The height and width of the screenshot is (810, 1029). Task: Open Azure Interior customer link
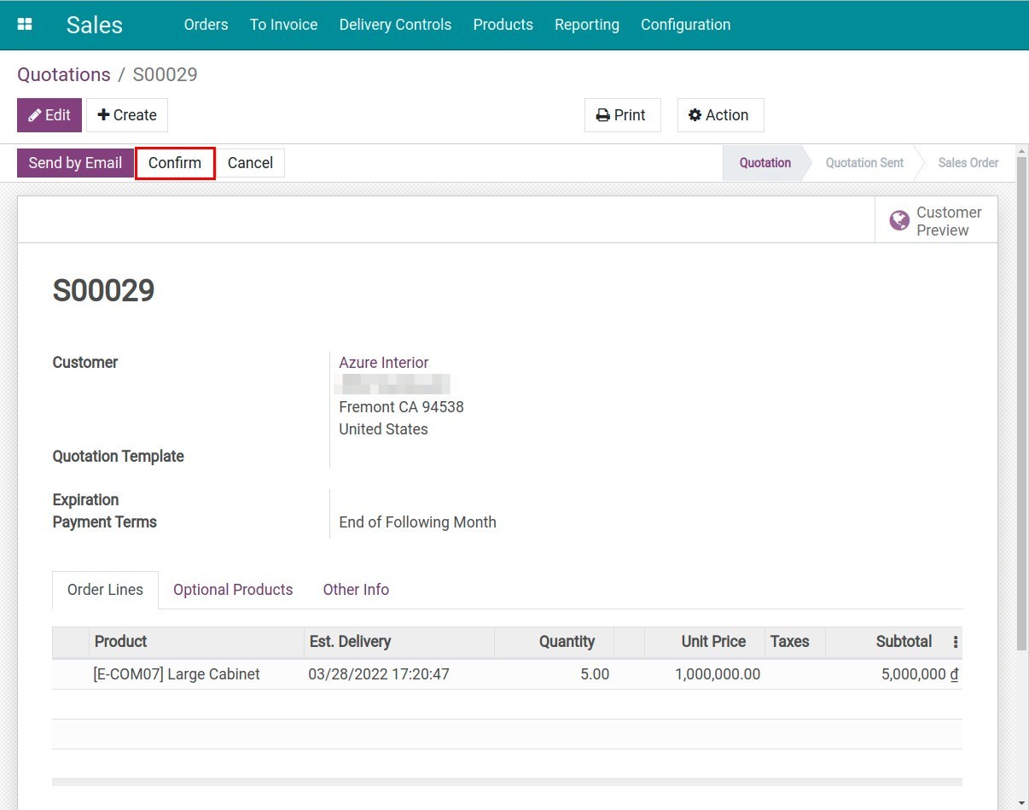point(384,363)
